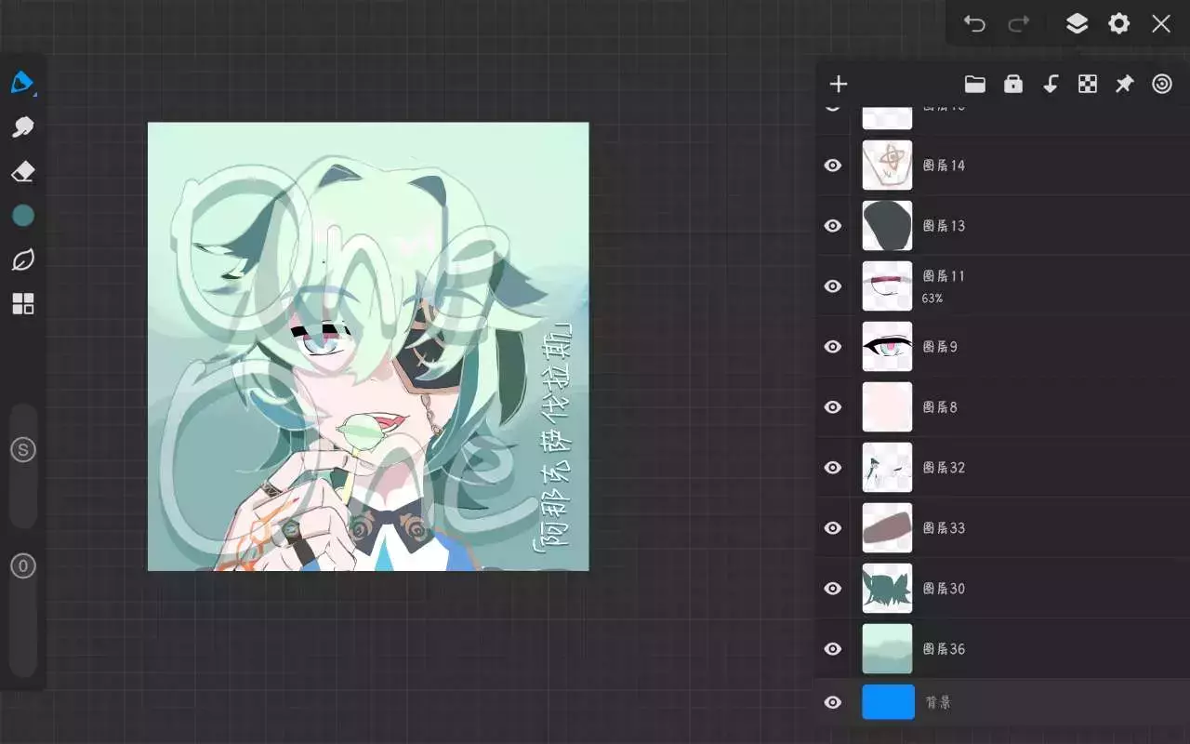The height and width of the screenshot is (744, 1190).
Task: Toggle the eye icon for 图层9
Action: [x=833, y=347]
